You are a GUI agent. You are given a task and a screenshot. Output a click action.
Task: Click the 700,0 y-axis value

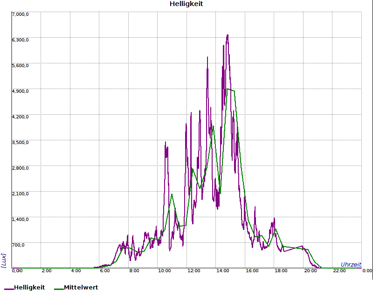[x=18, y=245]
